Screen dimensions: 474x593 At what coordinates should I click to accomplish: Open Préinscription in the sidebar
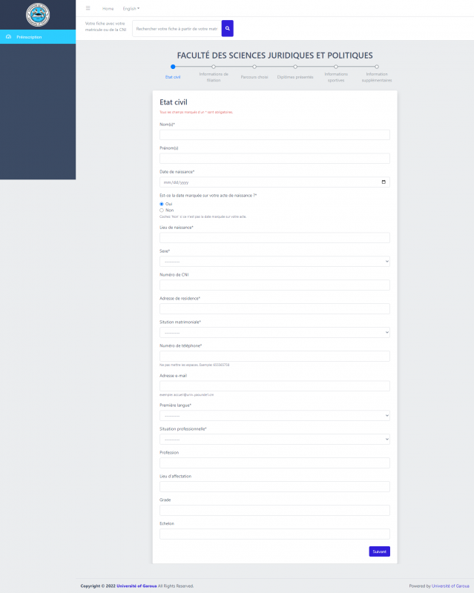(38, 36)
